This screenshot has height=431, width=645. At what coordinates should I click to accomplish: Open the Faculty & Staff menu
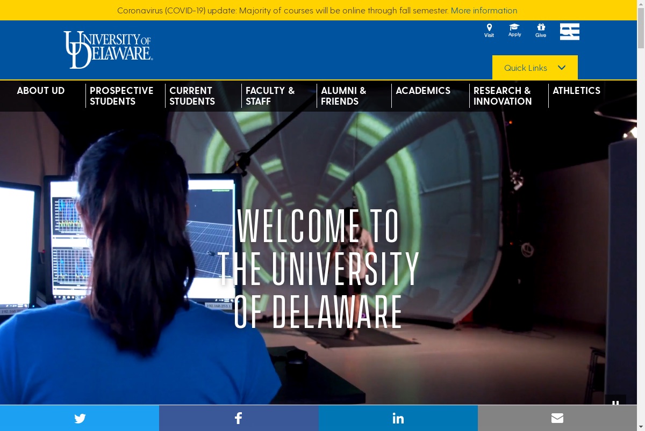point(270,96)
